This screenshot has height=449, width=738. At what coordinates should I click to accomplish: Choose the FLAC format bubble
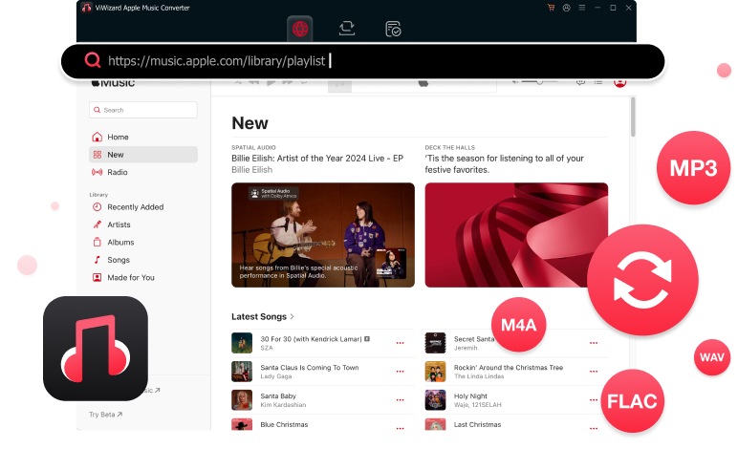point(632,401)
